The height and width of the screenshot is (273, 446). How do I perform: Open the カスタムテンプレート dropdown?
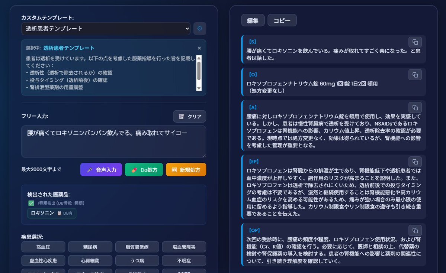click(106, 29)
